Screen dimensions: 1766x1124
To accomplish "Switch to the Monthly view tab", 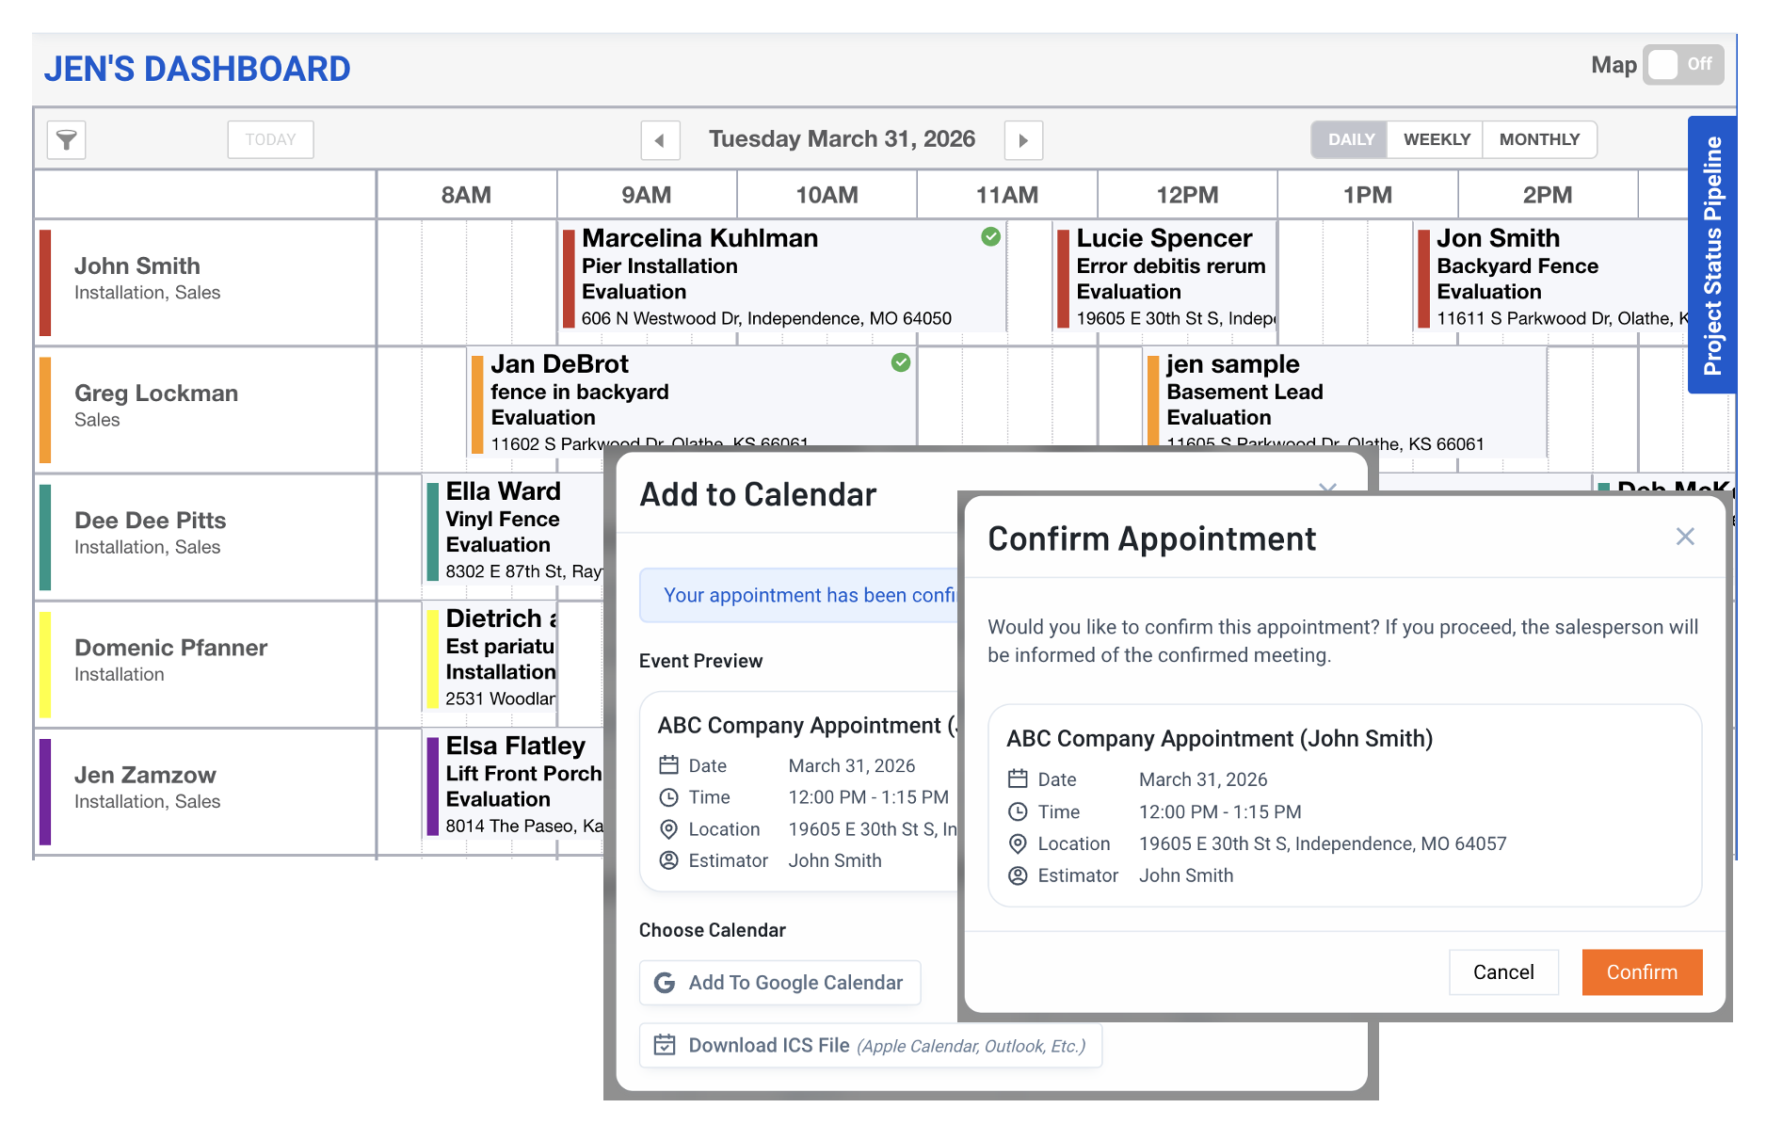I will (1539, 139).
